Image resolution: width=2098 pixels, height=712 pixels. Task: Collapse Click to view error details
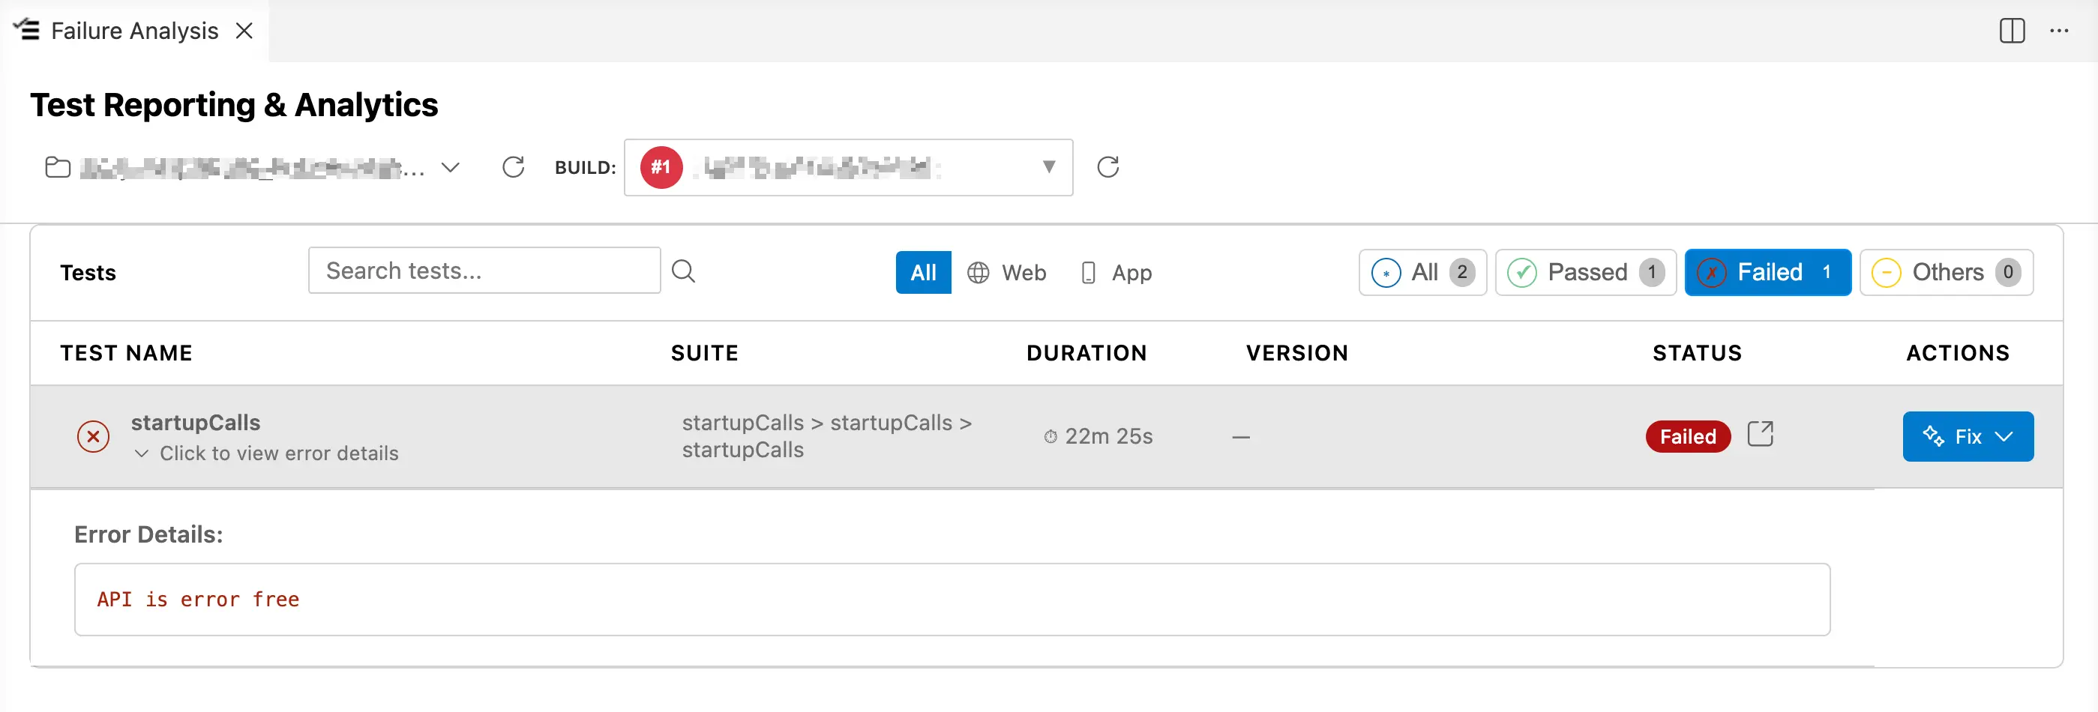266,453
